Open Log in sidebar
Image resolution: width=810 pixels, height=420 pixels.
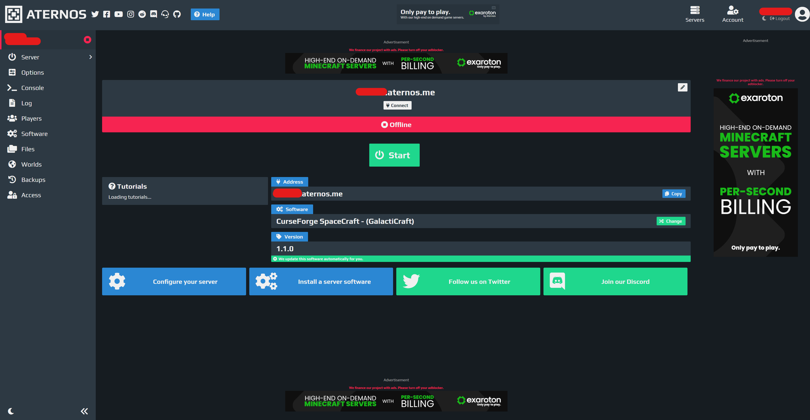tap(48, 103)
